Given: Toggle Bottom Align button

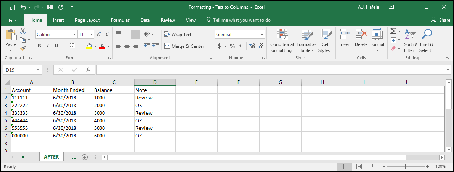Looking at the screenshot, I should coord(135,34).
